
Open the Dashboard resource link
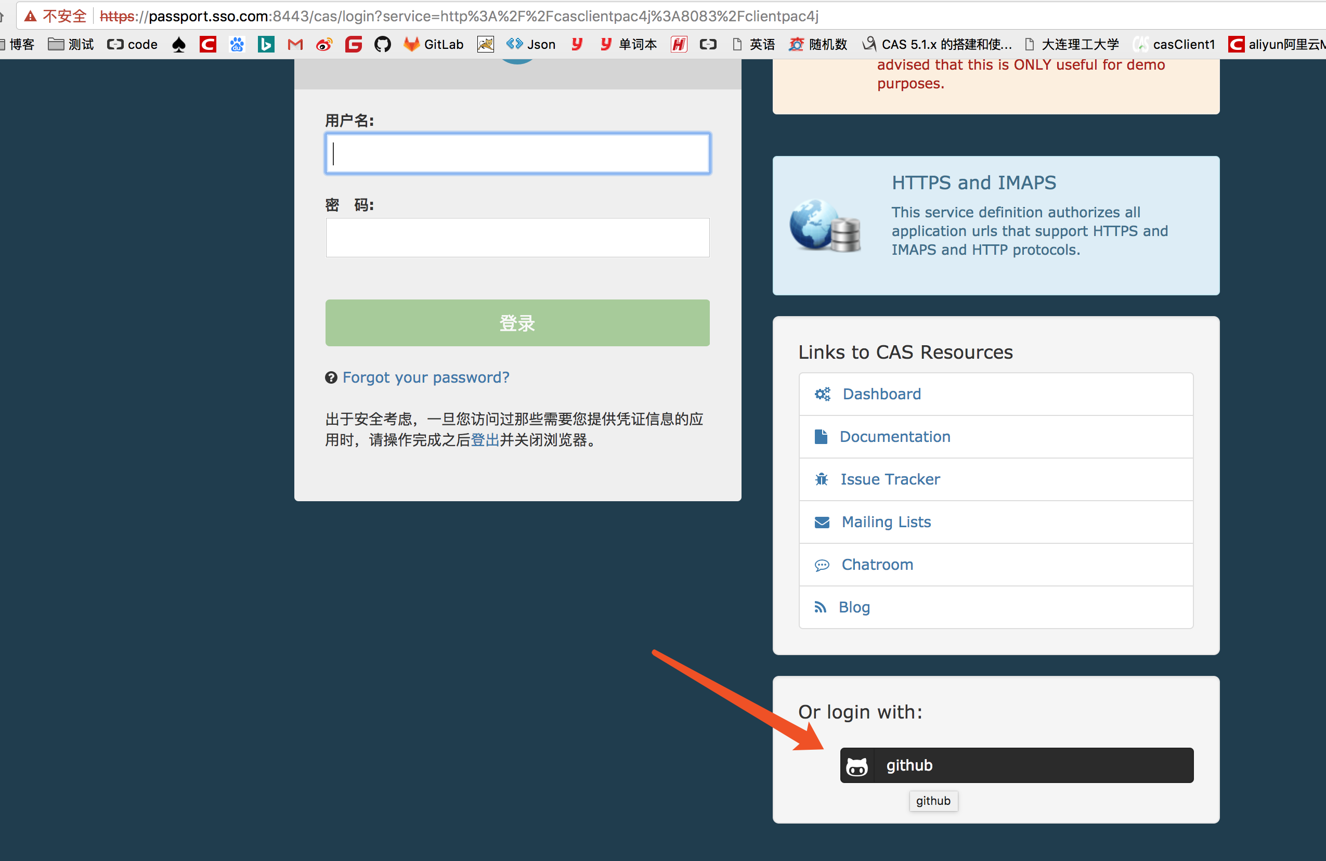(x=881, y=394)
